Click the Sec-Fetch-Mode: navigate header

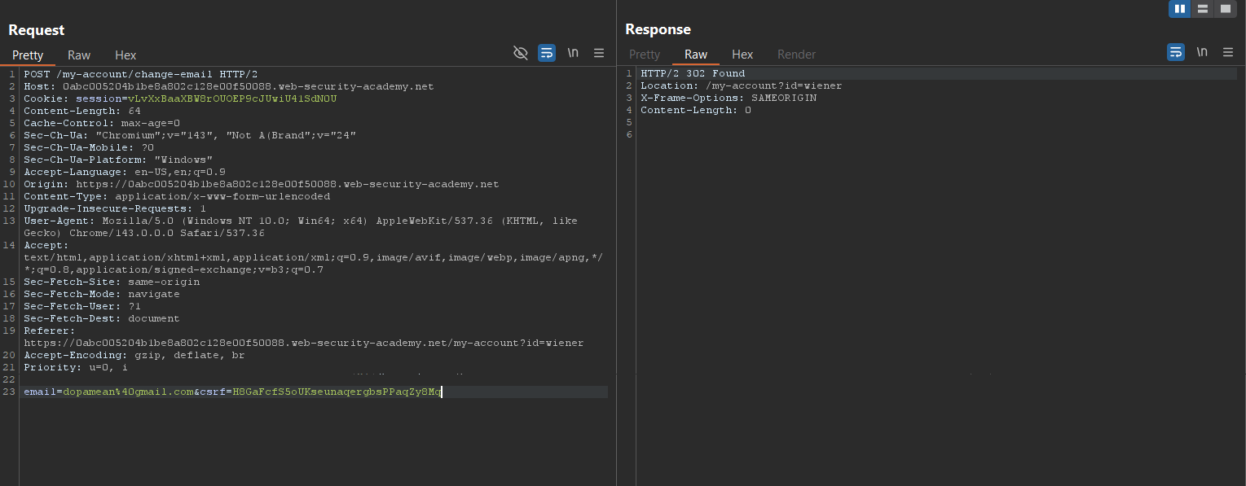click(x=102, y=294)
